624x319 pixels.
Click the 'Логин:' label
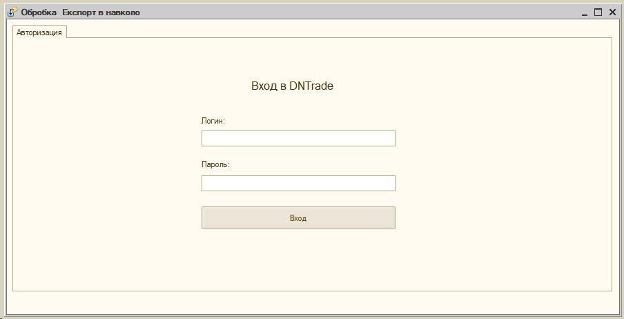pos(213,121)
